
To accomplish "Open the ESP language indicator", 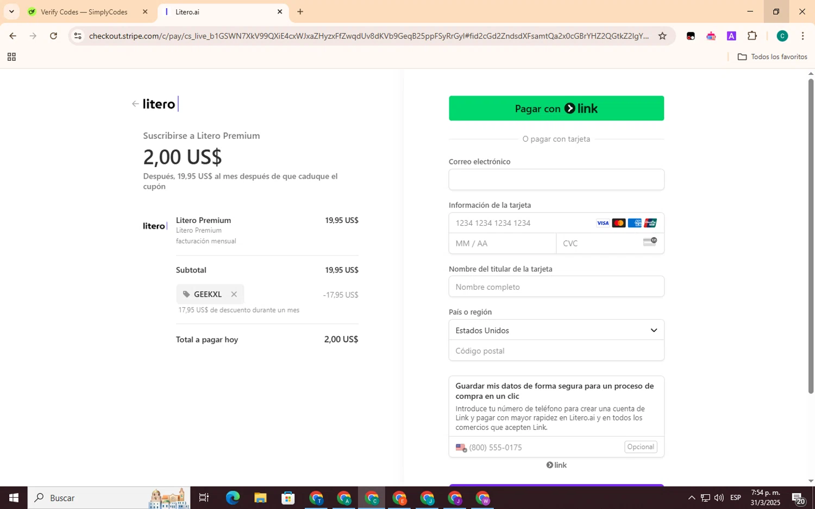I will coord(736,498).
